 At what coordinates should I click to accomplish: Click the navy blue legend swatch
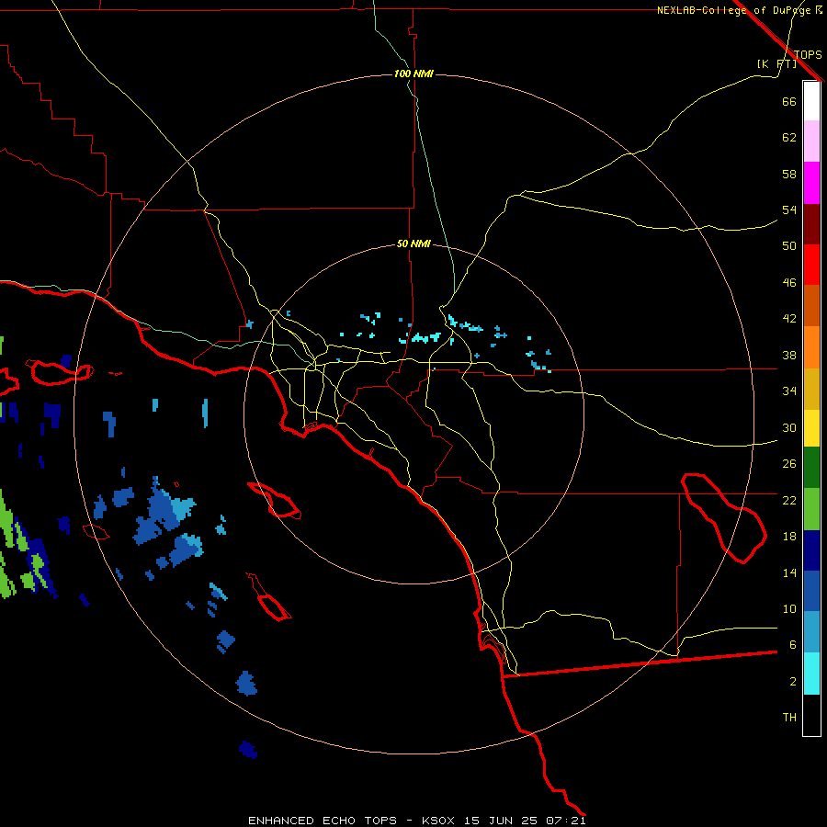811,550
